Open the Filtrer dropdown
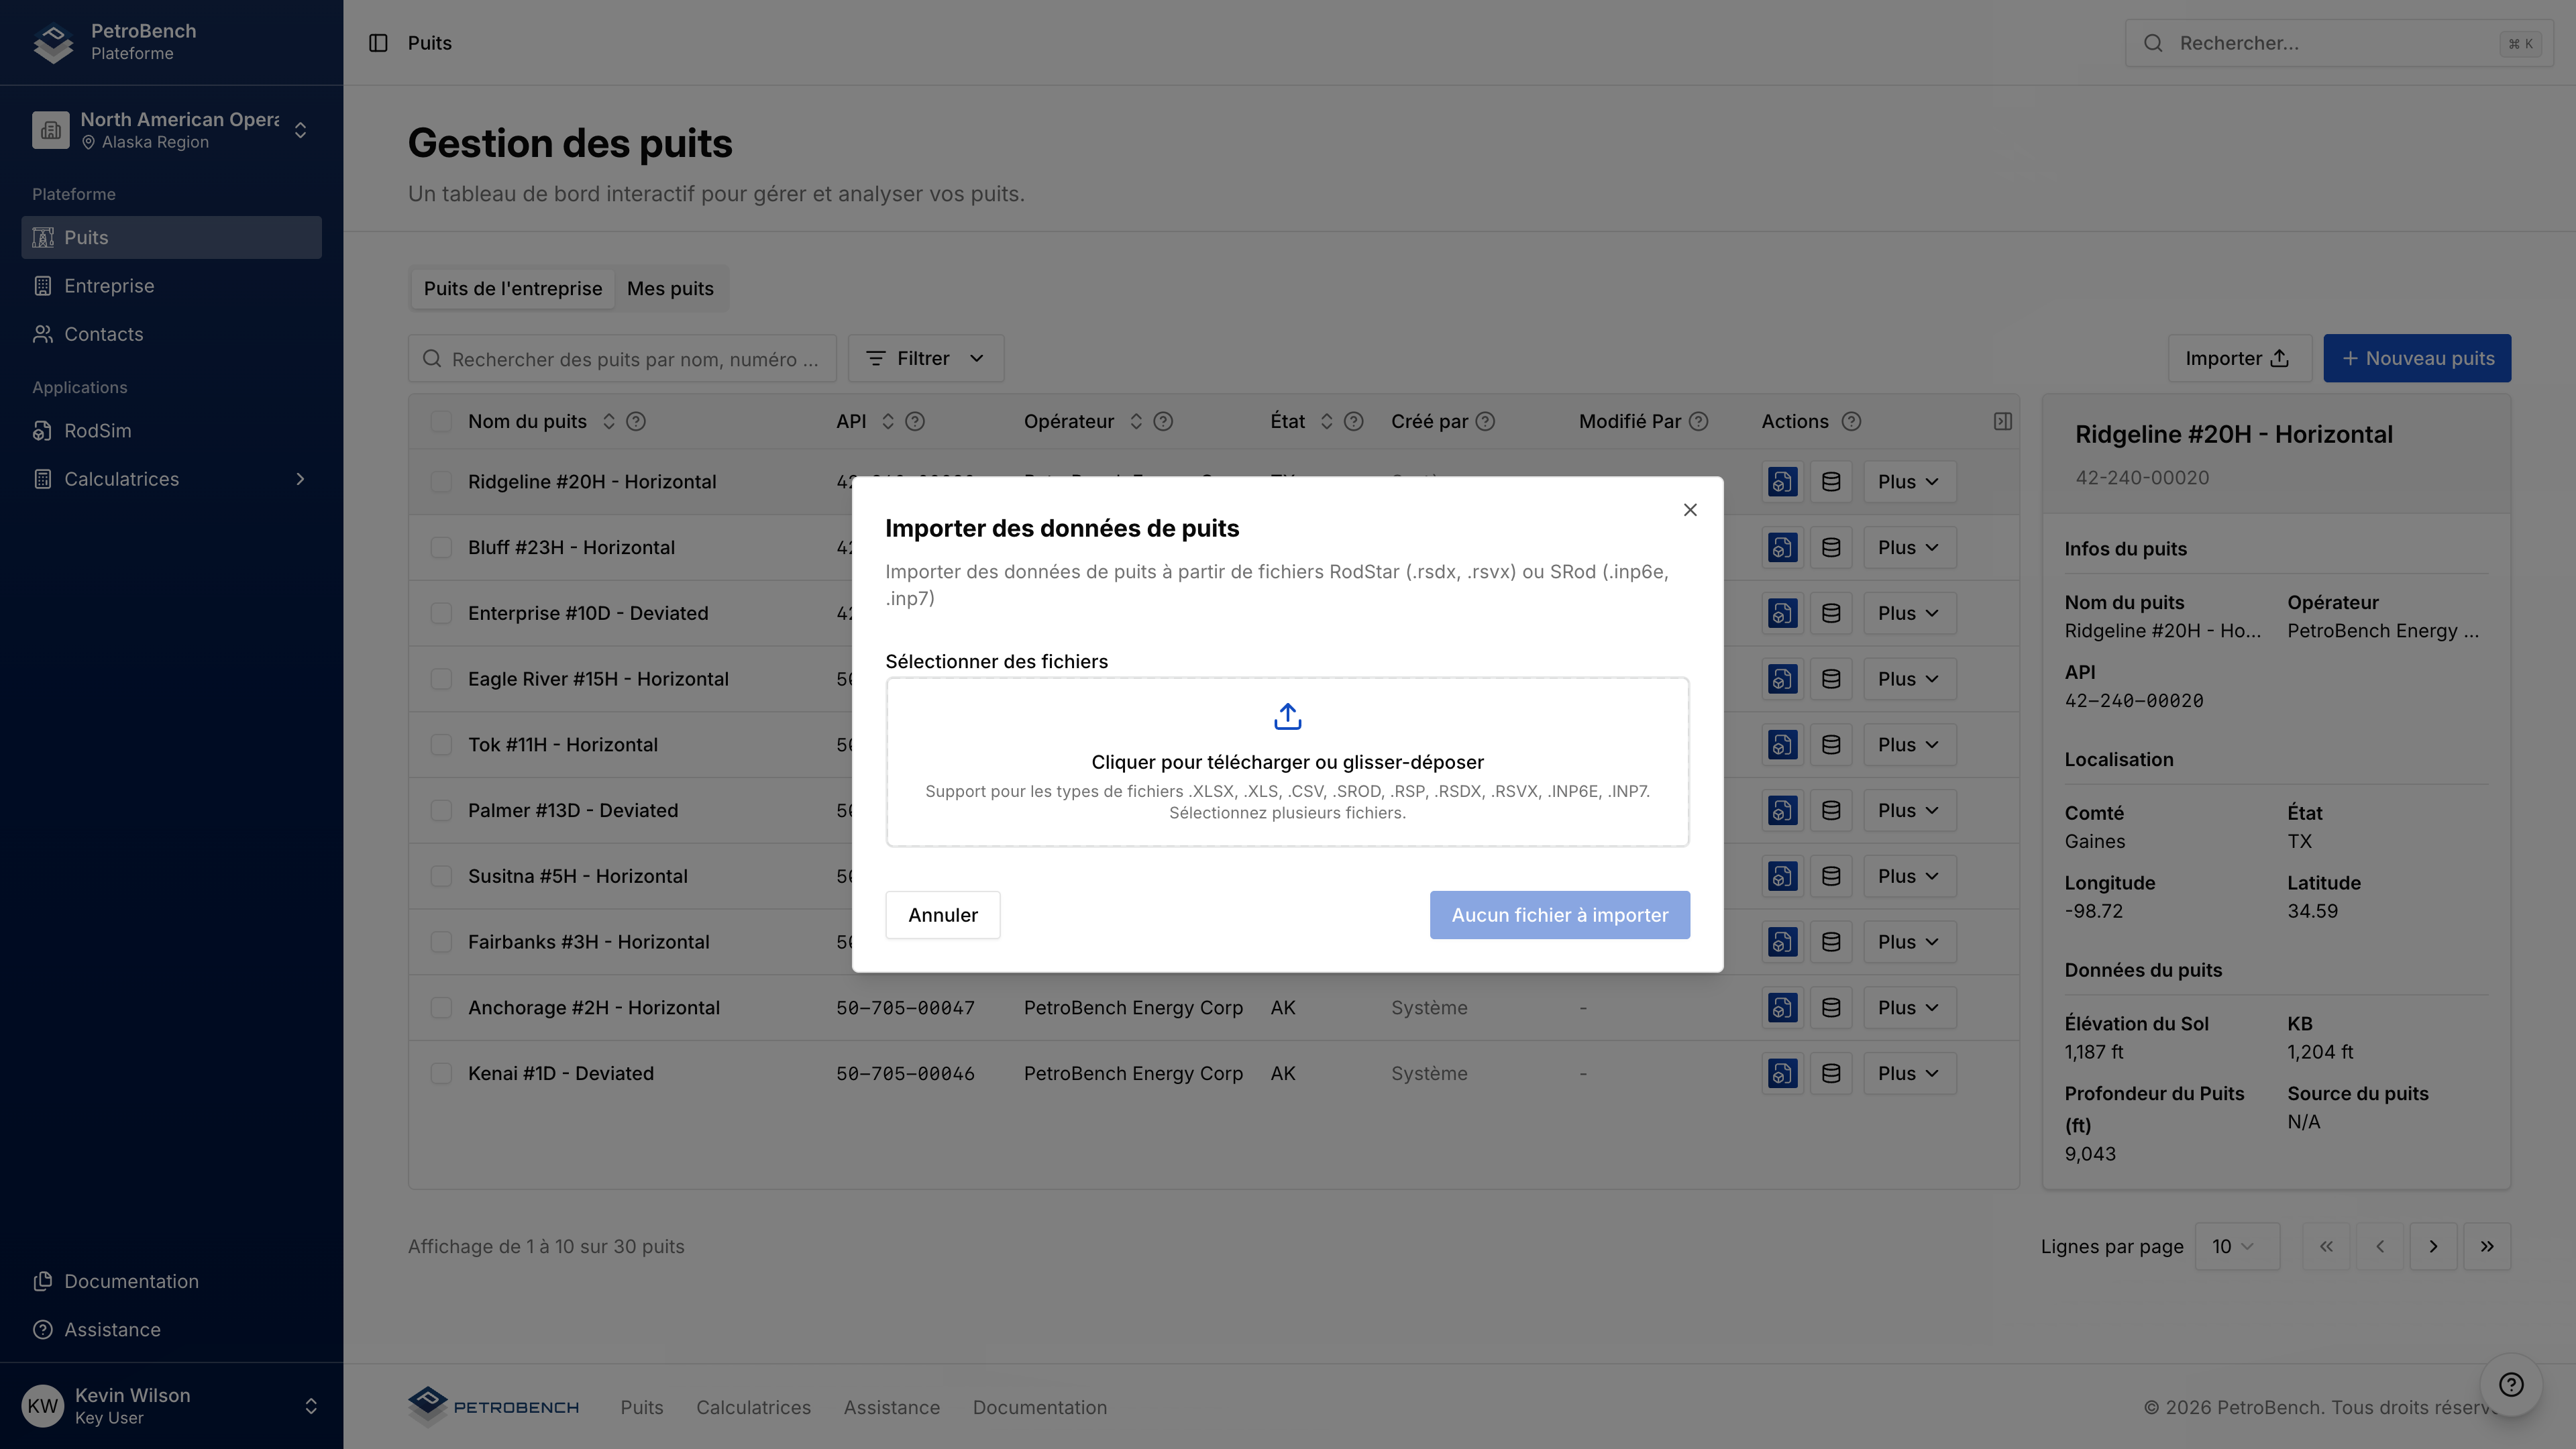2576x1449 pixels. coord(925,358)
